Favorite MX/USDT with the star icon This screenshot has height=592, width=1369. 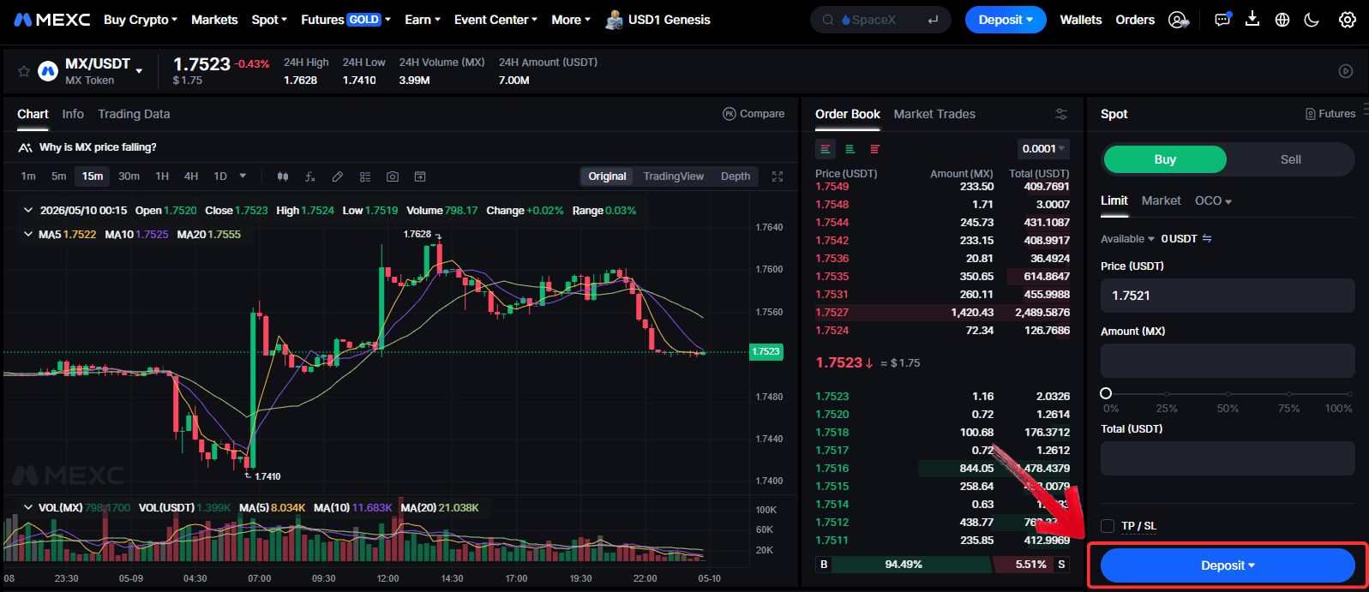(24, 72)
